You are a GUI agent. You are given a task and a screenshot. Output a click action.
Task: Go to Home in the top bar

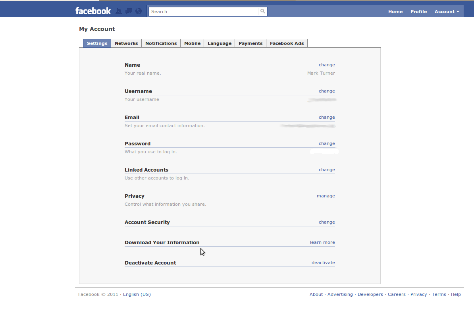coord(395,12)
